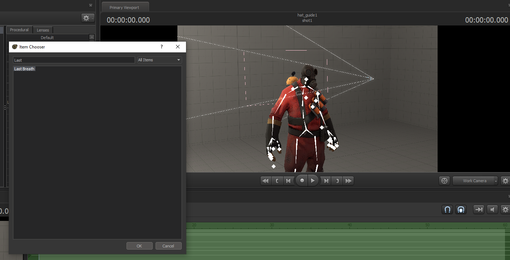The image size is (510, 260).
Task: Select the Primary Viewport tab
Action: 124,7
